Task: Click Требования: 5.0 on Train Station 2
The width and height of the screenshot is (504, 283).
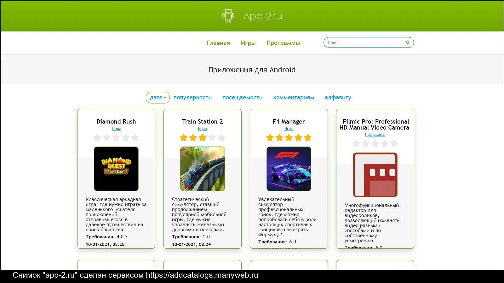Action: tap(191, 237)
